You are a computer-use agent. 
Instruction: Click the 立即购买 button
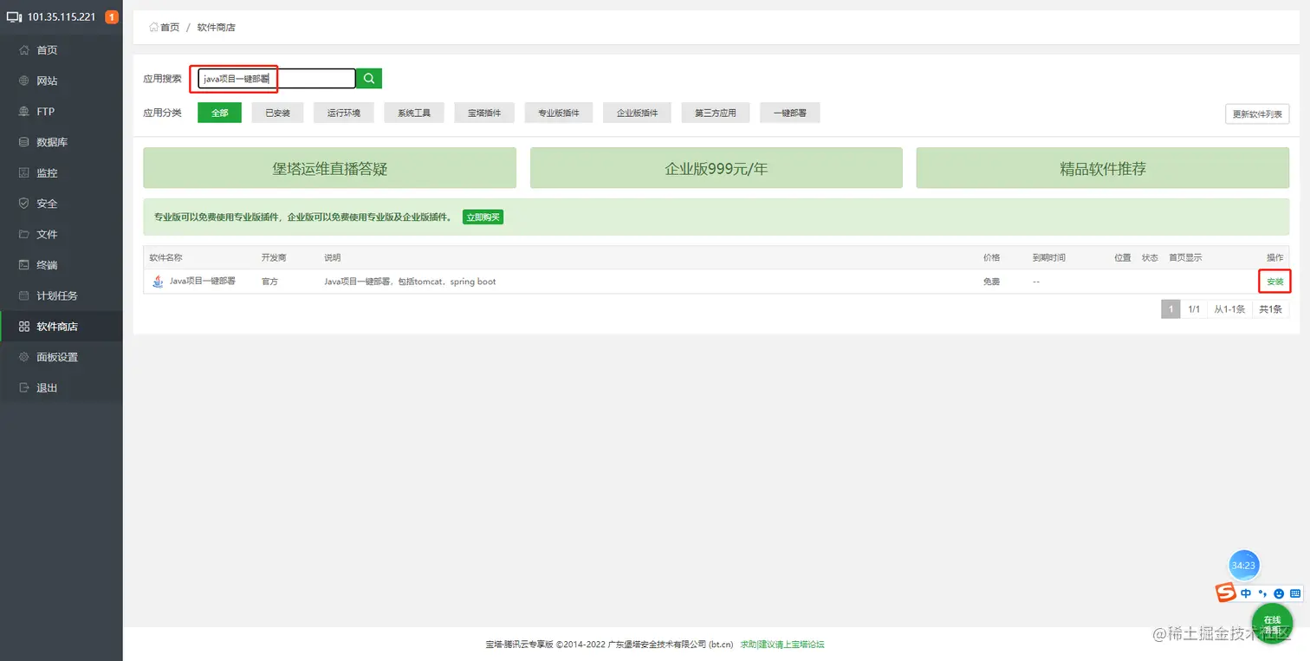pyautogui.click(x=483, y=217)
